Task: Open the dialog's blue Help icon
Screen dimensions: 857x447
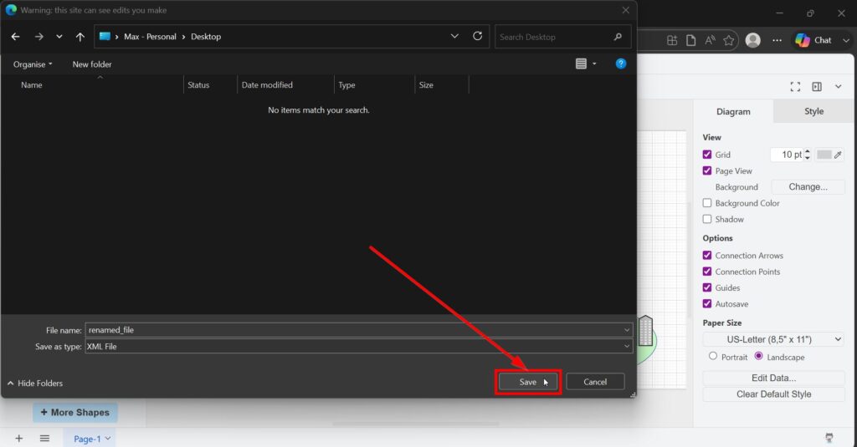Action: (x=621, y=63)
